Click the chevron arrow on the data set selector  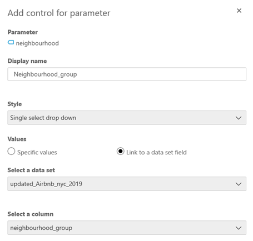coord(239,184)
